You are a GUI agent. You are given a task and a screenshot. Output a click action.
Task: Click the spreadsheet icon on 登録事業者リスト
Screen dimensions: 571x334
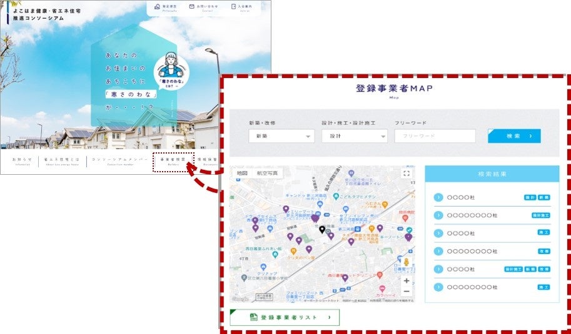[x=254, y=317]
